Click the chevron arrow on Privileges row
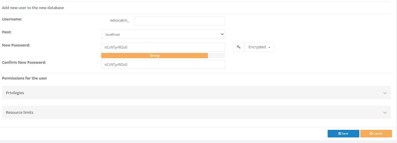 click(385, 93)
